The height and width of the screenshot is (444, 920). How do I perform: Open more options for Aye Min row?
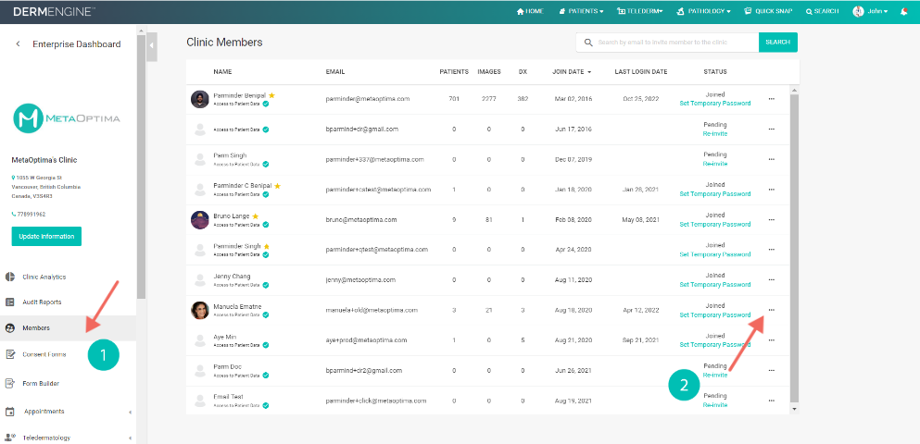click(771, 340)
